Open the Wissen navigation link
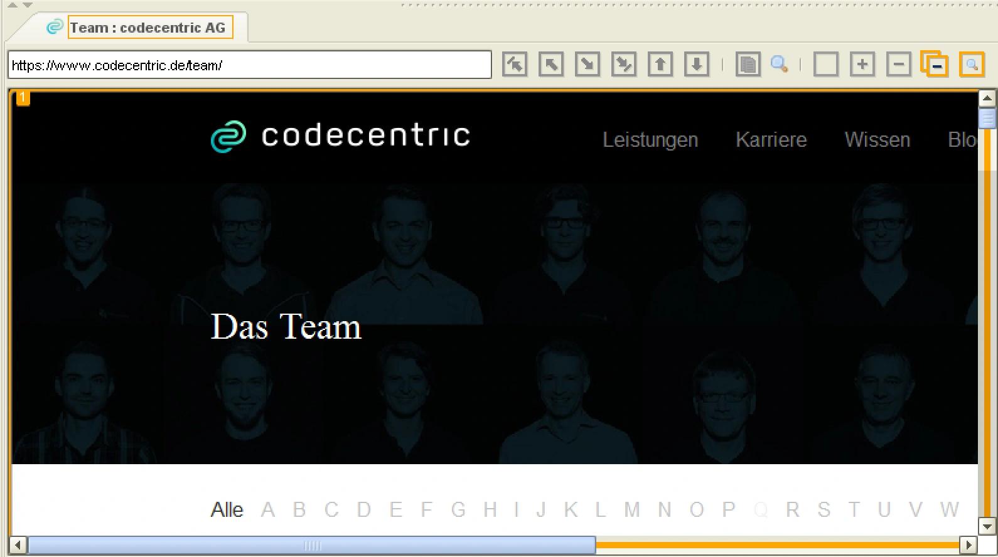 click(877, 139)
